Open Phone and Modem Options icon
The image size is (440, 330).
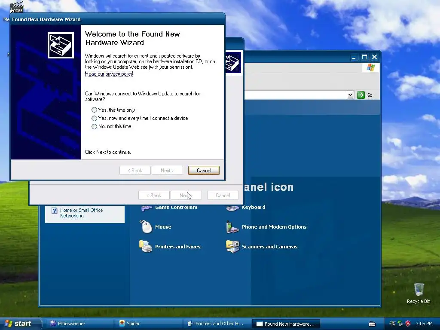coord(232,227)
